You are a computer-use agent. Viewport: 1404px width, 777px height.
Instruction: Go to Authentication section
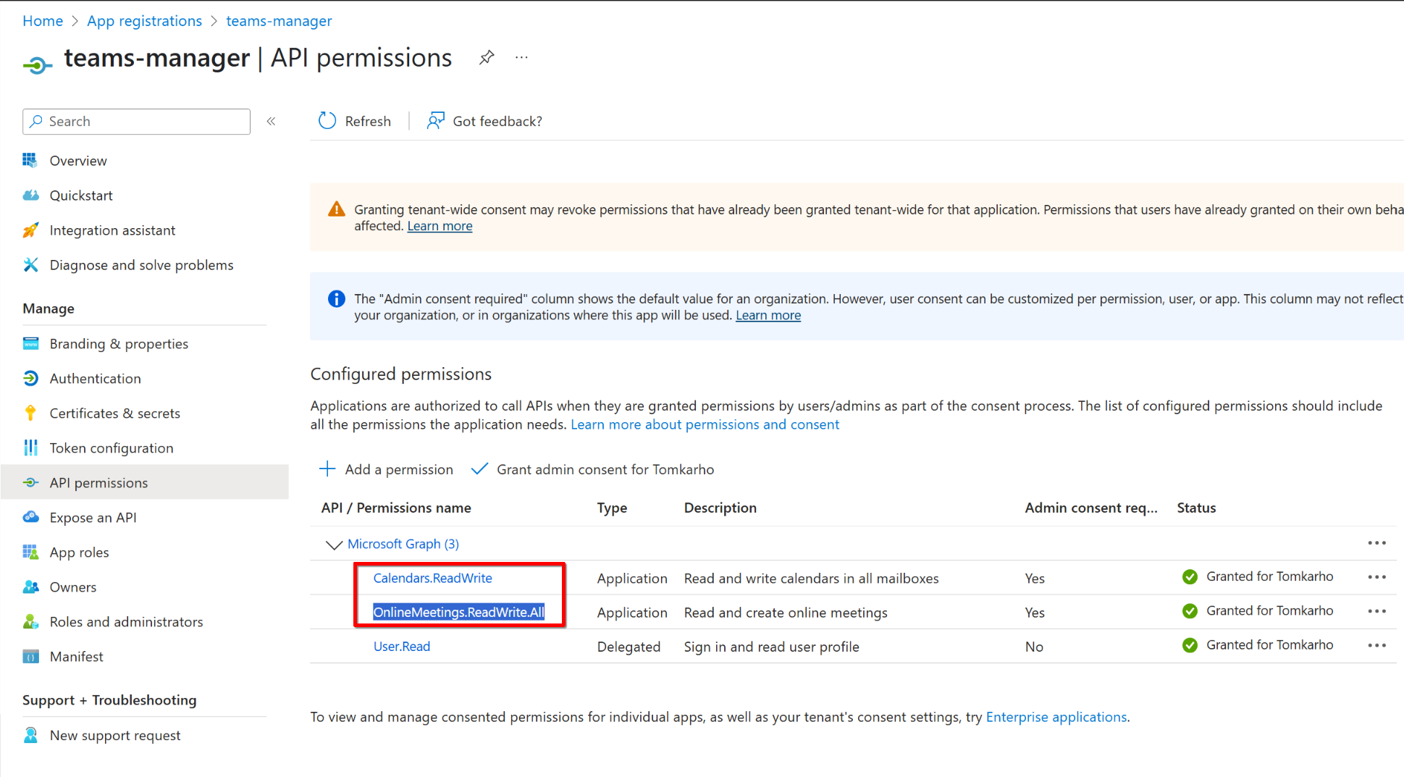coord(95,378)
